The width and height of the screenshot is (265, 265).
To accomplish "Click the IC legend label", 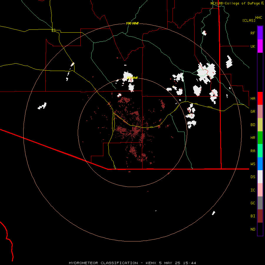I will pyautogui.click(x=253, y=190).
